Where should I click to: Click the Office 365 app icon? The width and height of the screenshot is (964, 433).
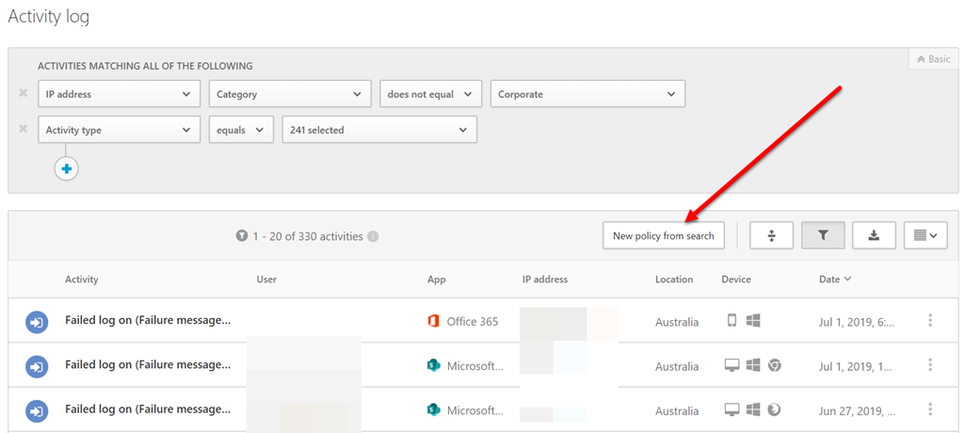point(434,321)
